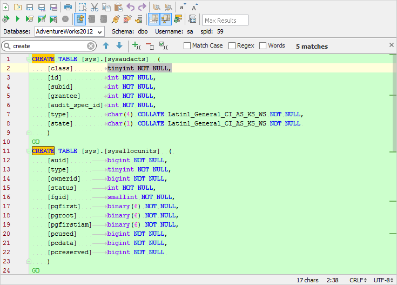
Task: Click 'smallint' type on line 16
Action: [x=123, y=197]
